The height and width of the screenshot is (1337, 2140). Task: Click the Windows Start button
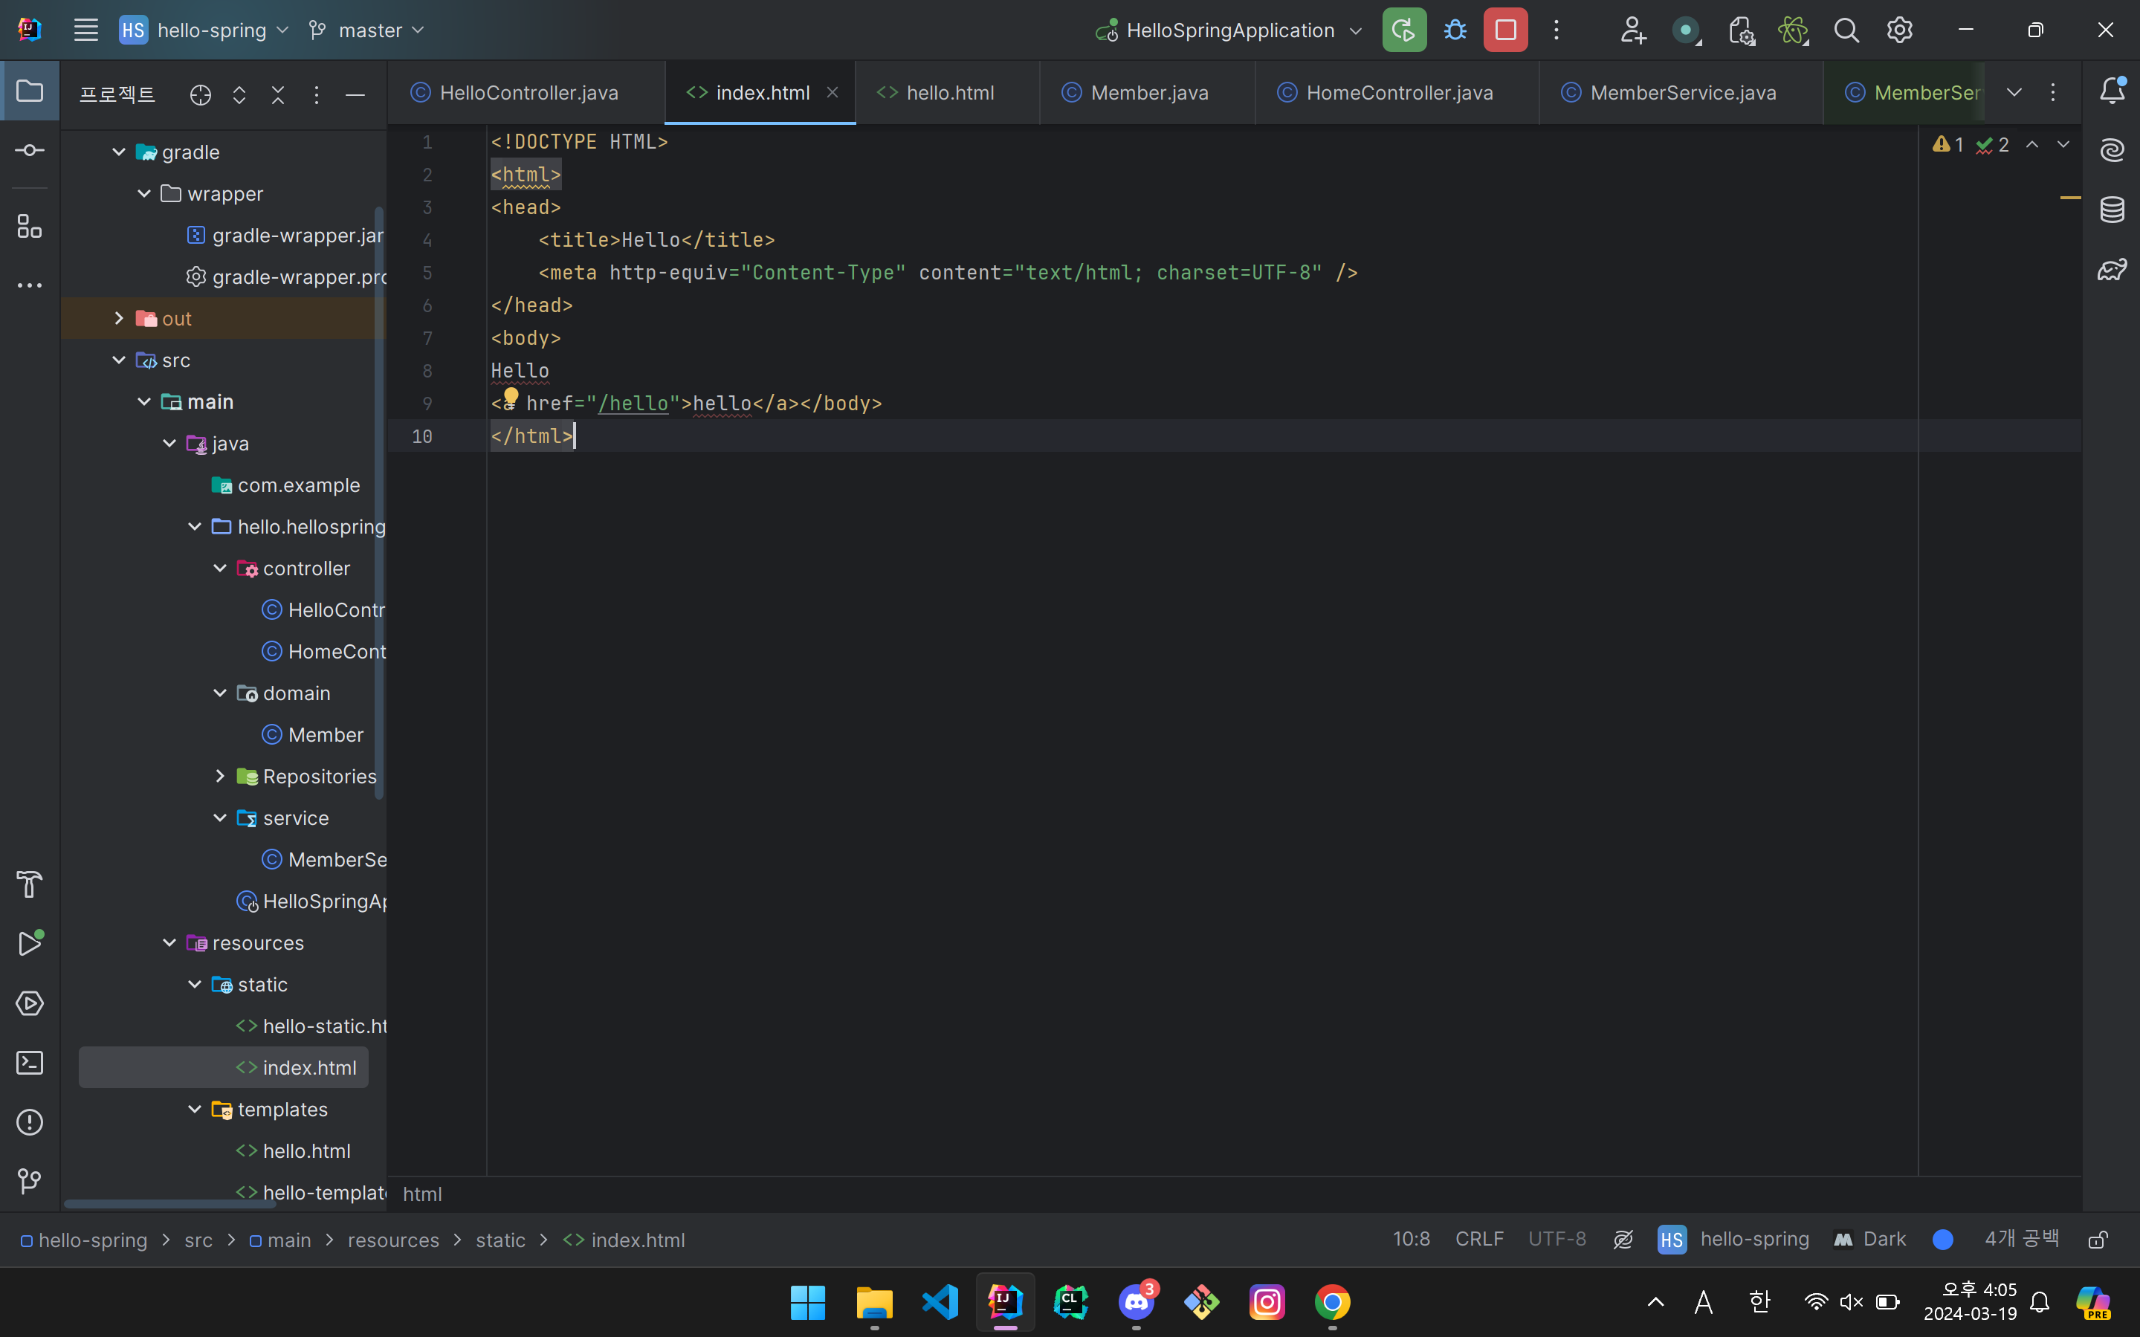[x=807, y=1301]
